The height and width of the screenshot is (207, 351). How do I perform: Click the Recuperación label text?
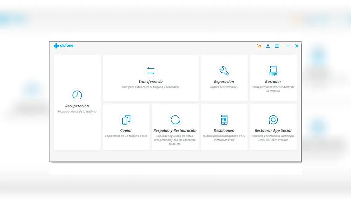(x=77, y=106)
